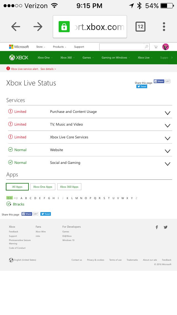Filter apps by letter A
The image size is (177, 315).
tap(22, 198)
